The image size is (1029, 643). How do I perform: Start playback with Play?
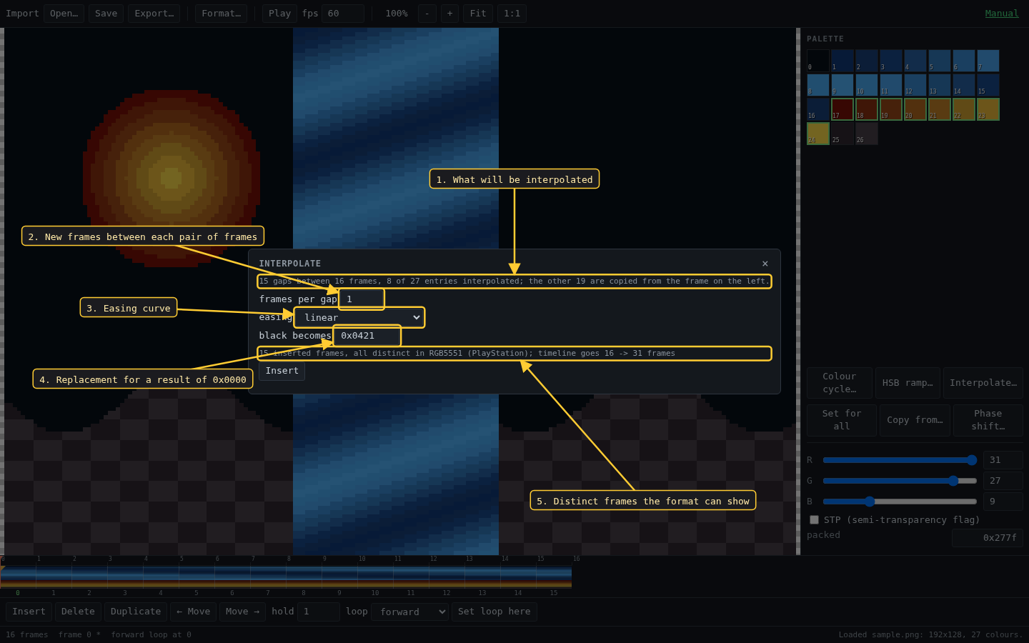coord(279,14)
